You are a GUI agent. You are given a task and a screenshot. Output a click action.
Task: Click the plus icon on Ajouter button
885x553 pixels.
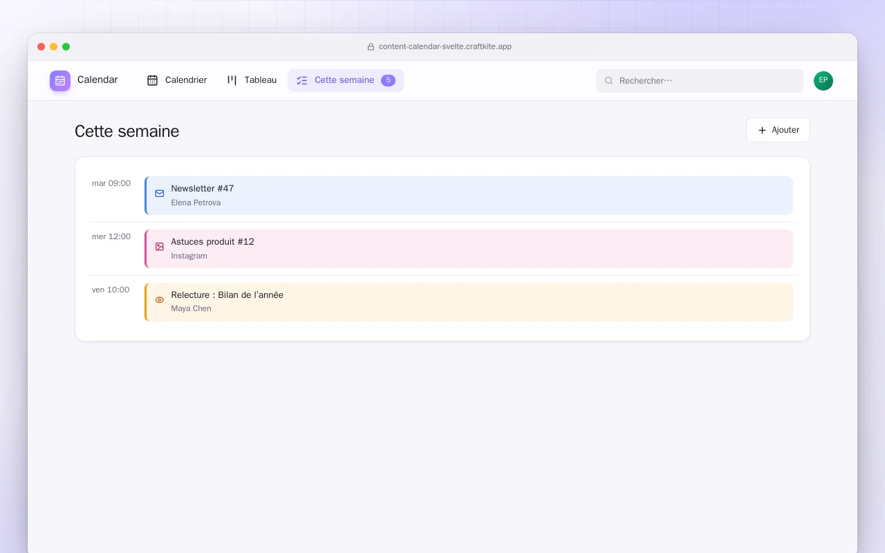coord(762,130)
